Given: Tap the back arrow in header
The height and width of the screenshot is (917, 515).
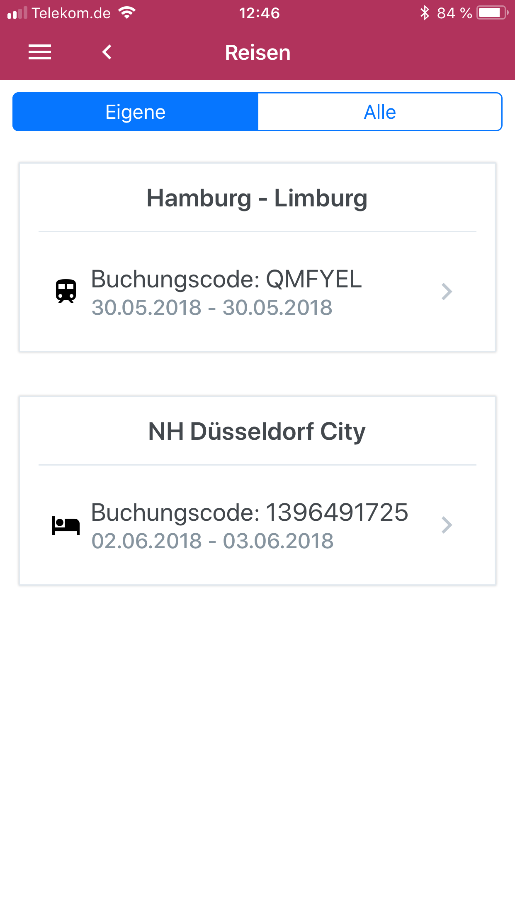Looking at the screenshot, I should pos(107,52).
